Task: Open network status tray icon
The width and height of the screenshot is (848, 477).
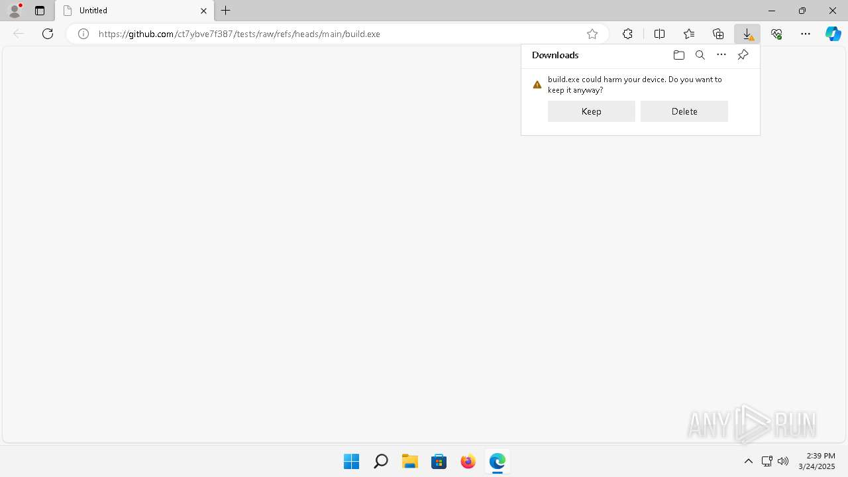Action: tap(767, 461)
